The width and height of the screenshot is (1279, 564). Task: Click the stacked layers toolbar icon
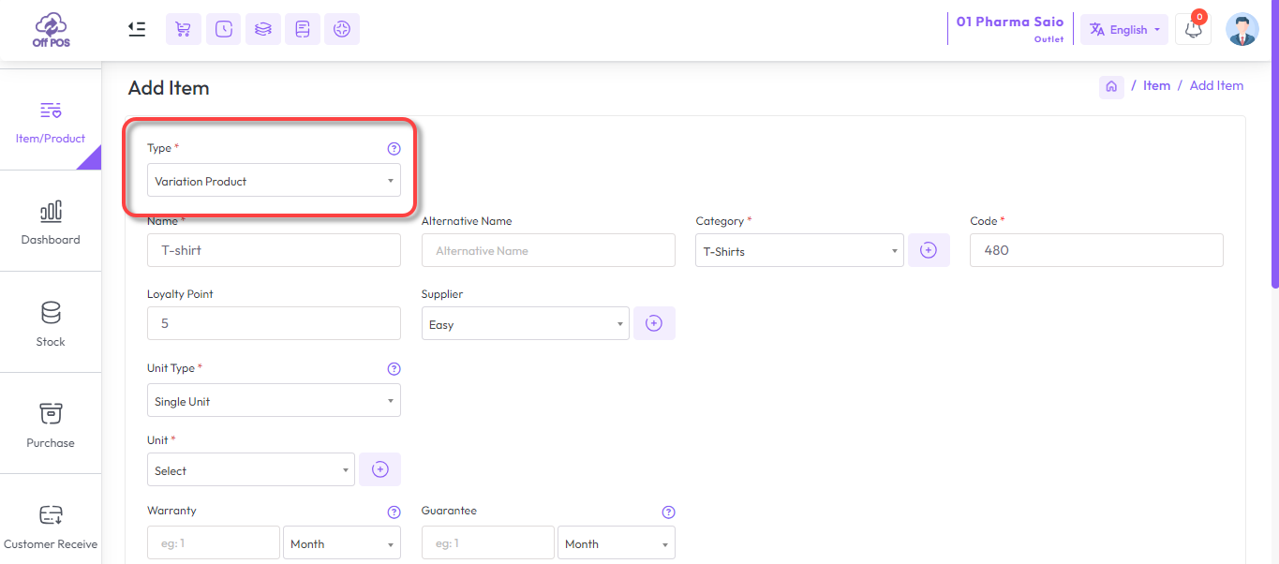coord(263,29)
